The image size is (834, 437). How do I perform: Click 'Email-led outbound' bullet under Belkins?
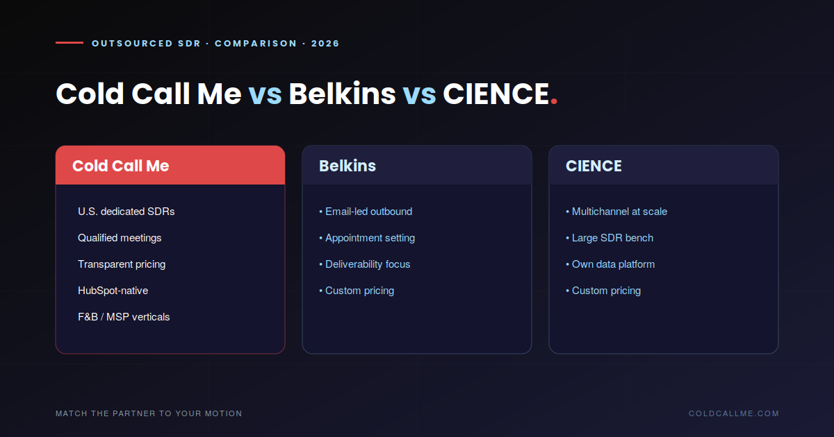(x=366, y=212)
